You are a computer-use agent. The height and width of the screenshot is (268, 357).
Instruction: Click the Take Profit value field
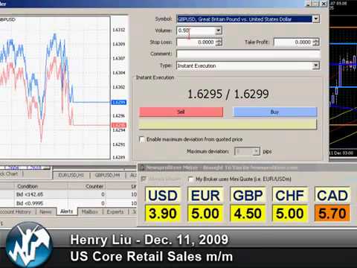tap(293, 42)
